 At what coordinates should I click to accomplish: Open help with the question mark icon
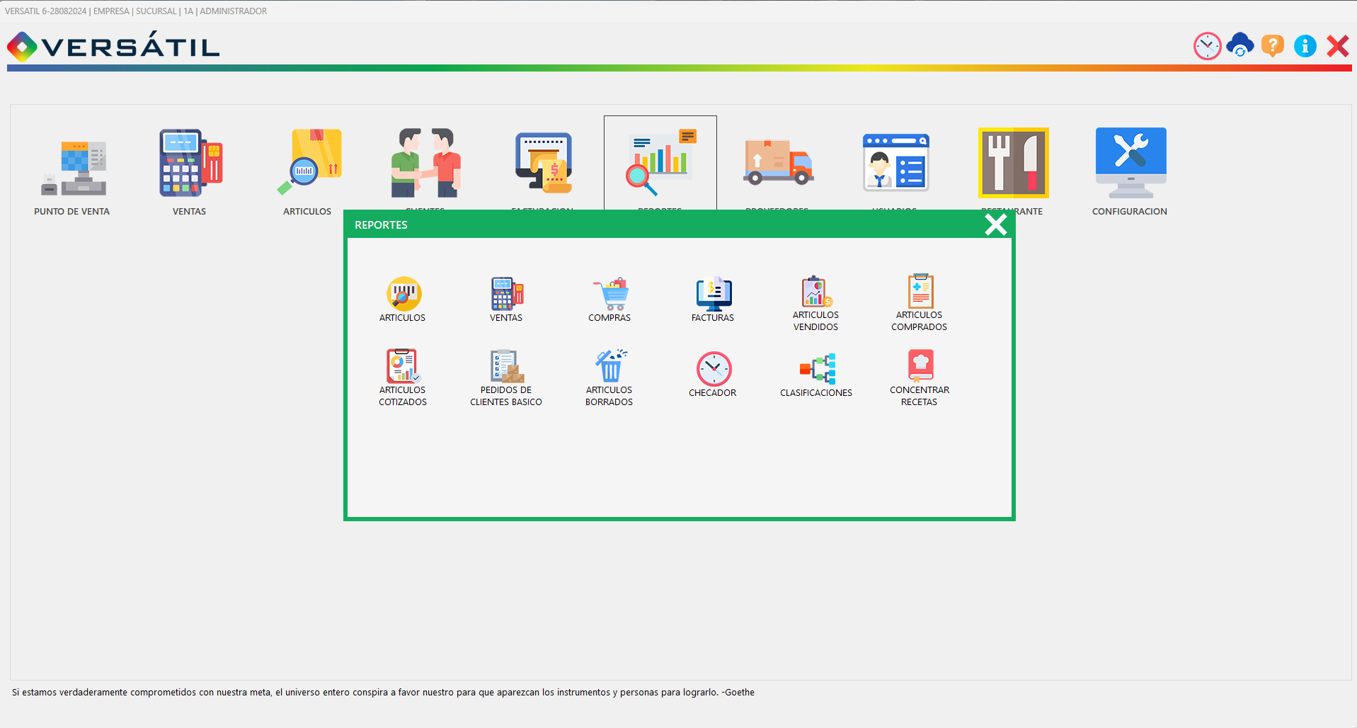pyautogui.click(x=1272, y=46)
